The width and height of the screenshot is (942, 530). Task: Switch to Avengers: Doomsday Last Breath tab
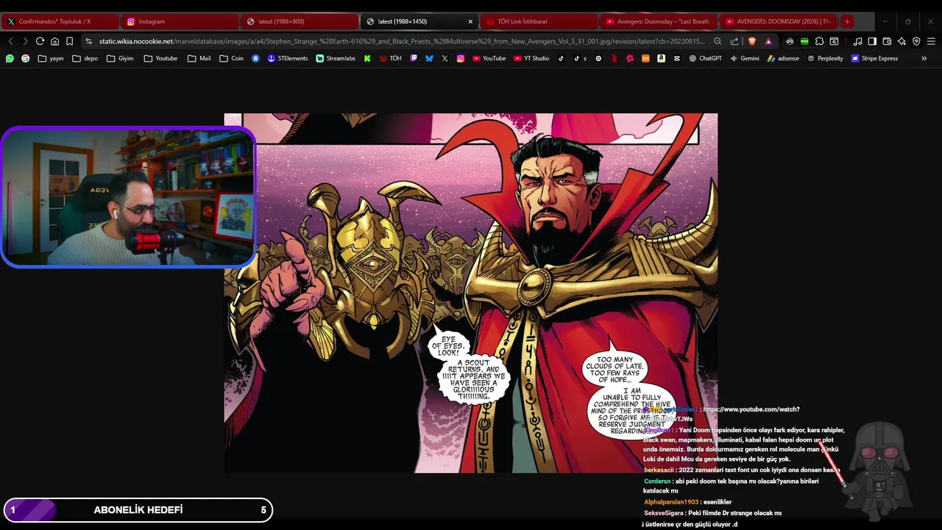(659, 21)
